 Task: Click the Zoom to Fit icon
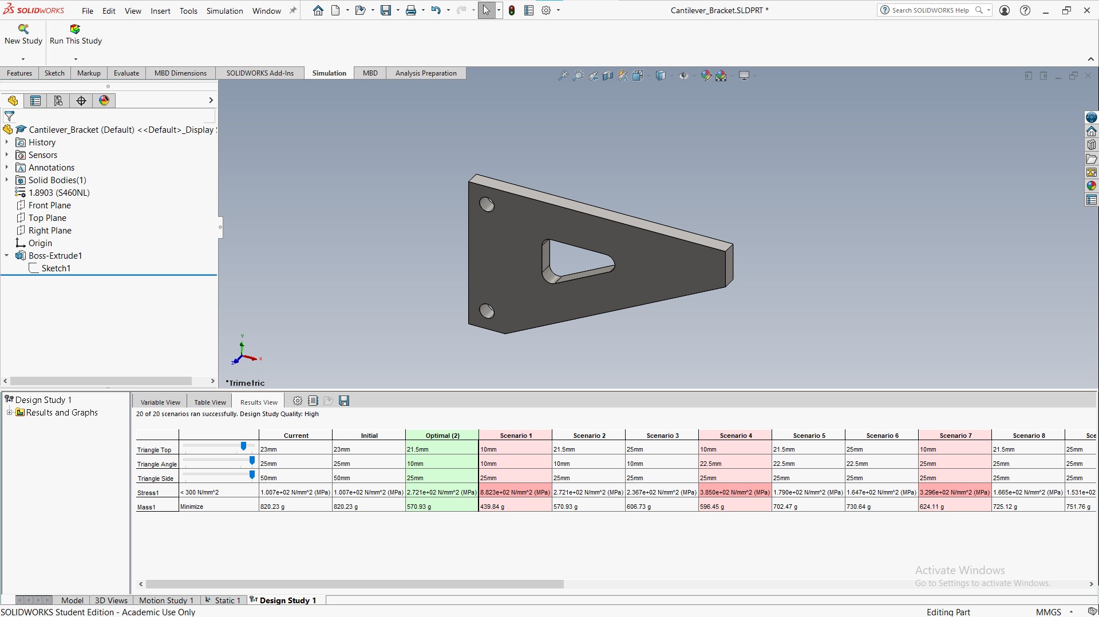pos(563,76)
